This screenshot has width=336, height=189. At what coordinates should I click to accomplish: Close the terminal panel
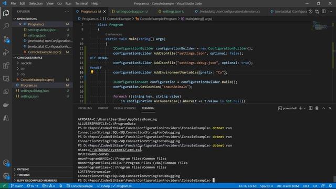(330, 108)
